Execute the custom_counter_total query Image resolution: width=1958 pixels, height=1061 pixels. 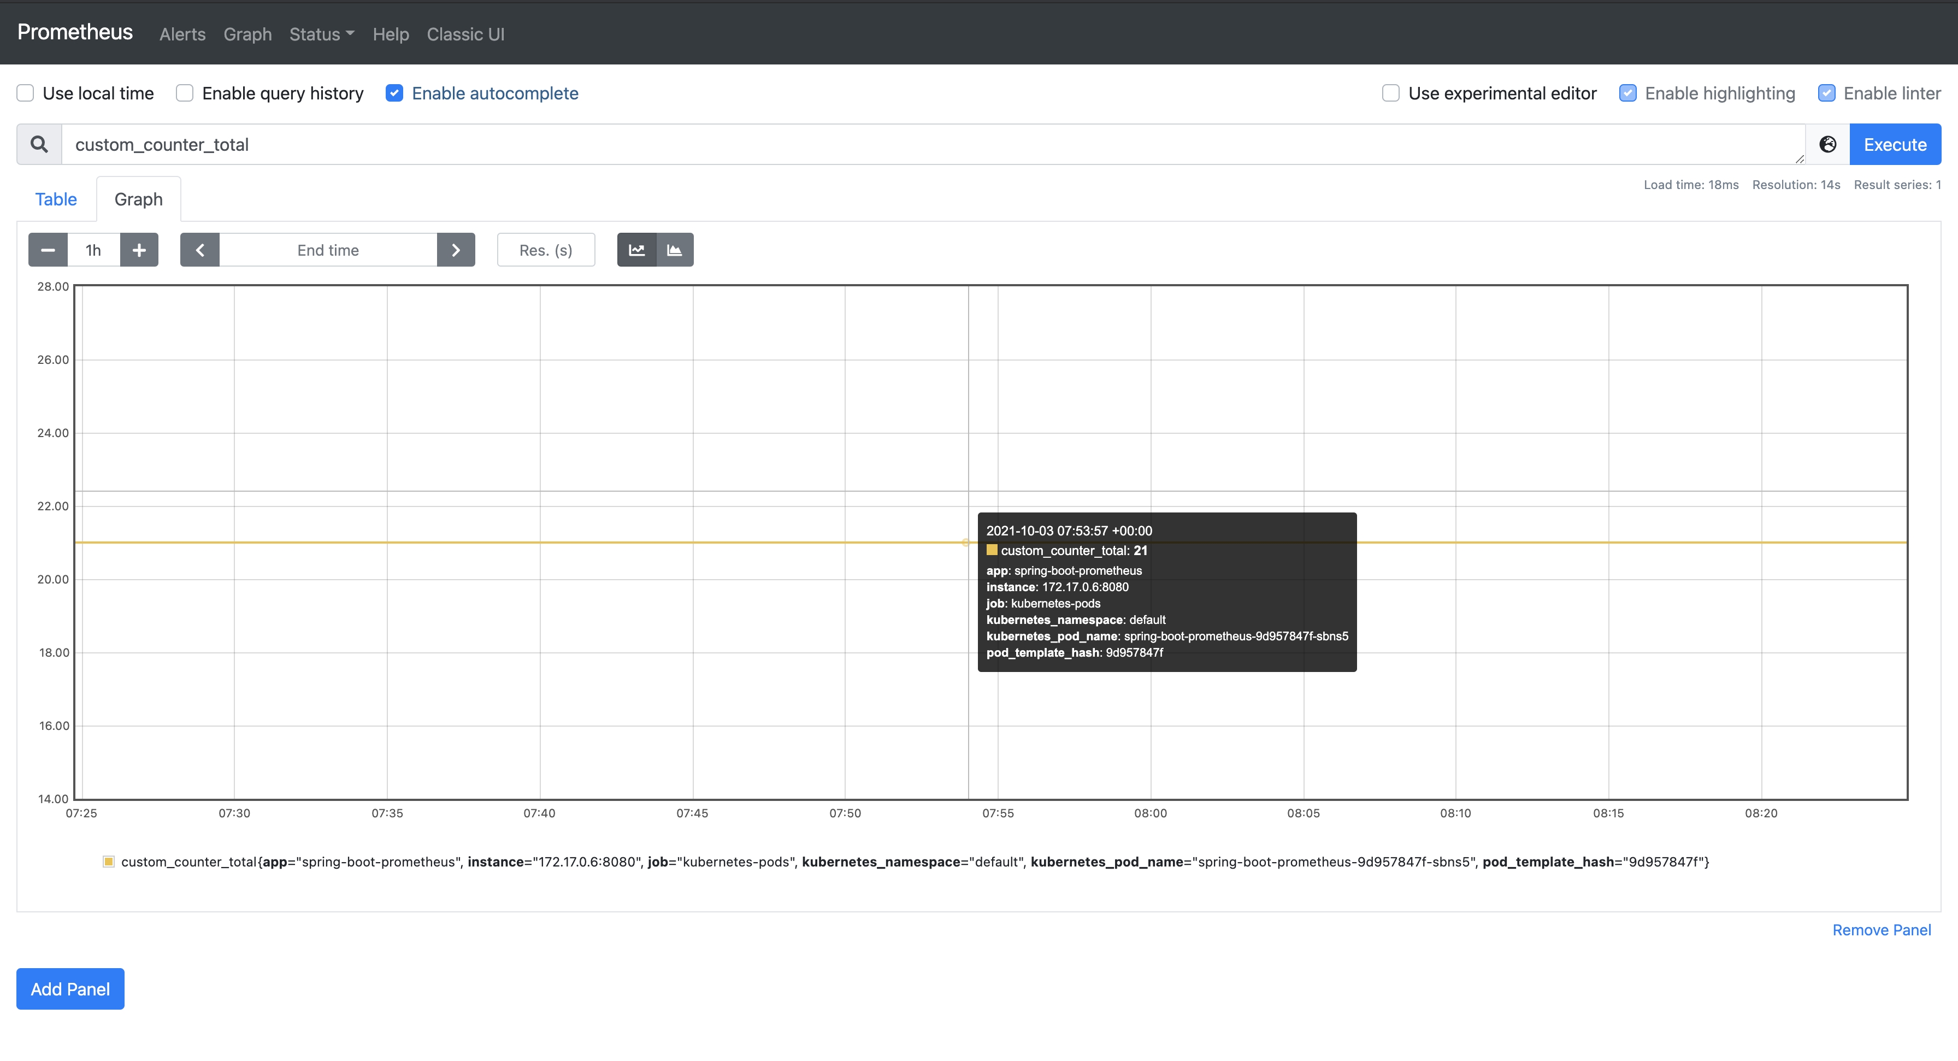(1895, 144)
